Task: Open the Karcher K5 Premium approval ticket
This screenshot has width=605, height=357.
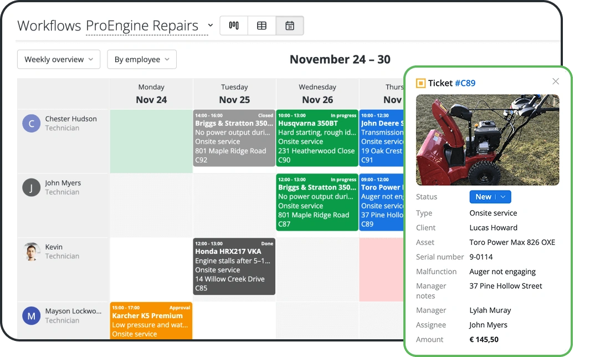Action: point(151,320)
